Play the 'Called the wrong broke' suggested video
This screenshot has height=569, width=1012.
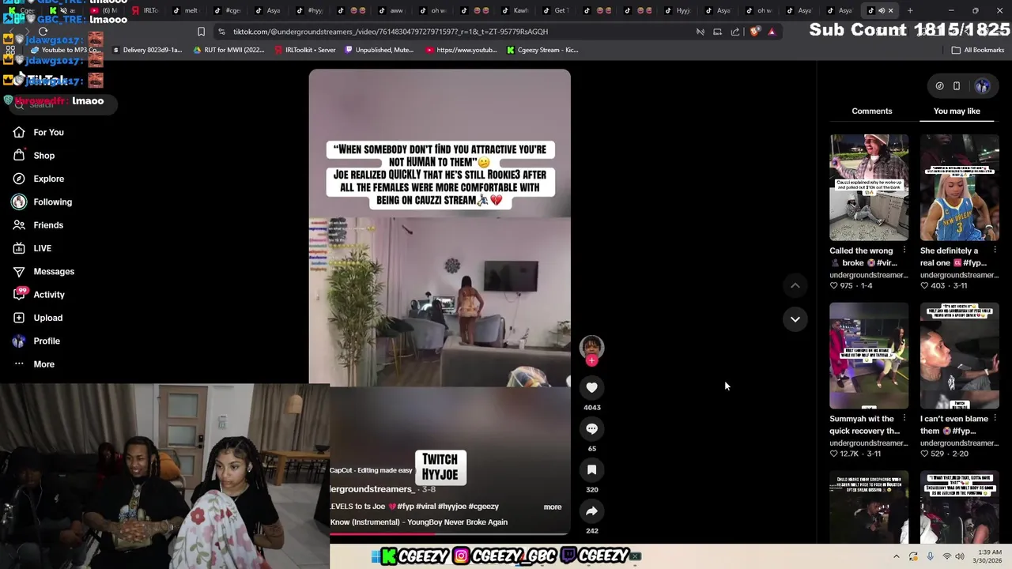[x=869, y=187]
